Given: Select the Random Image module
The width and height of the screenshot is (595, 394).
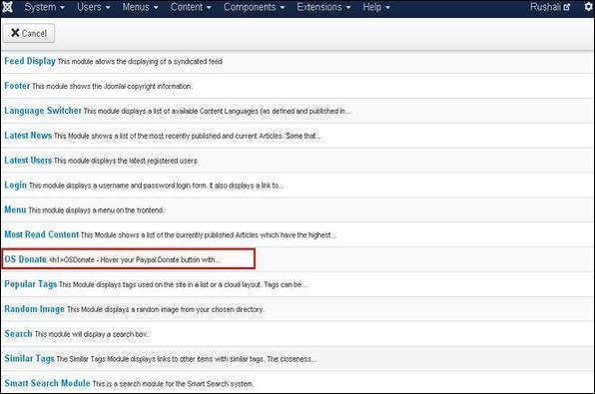Looking at the screenshot, I should [x=35, y=309].
